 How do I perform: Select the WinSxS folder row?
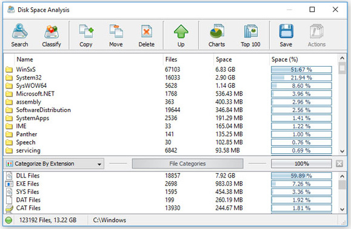click(170, 70)
